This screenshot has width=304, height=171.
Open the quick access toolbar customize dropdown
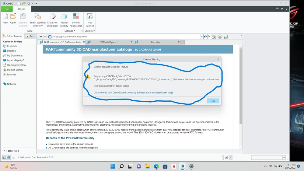(x=36, y=3)
